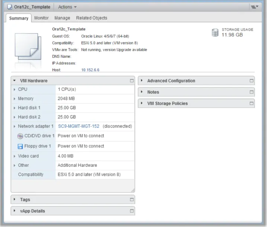Open the Actions dropdown menu
267x227 pixels.
tap(67, 7)
